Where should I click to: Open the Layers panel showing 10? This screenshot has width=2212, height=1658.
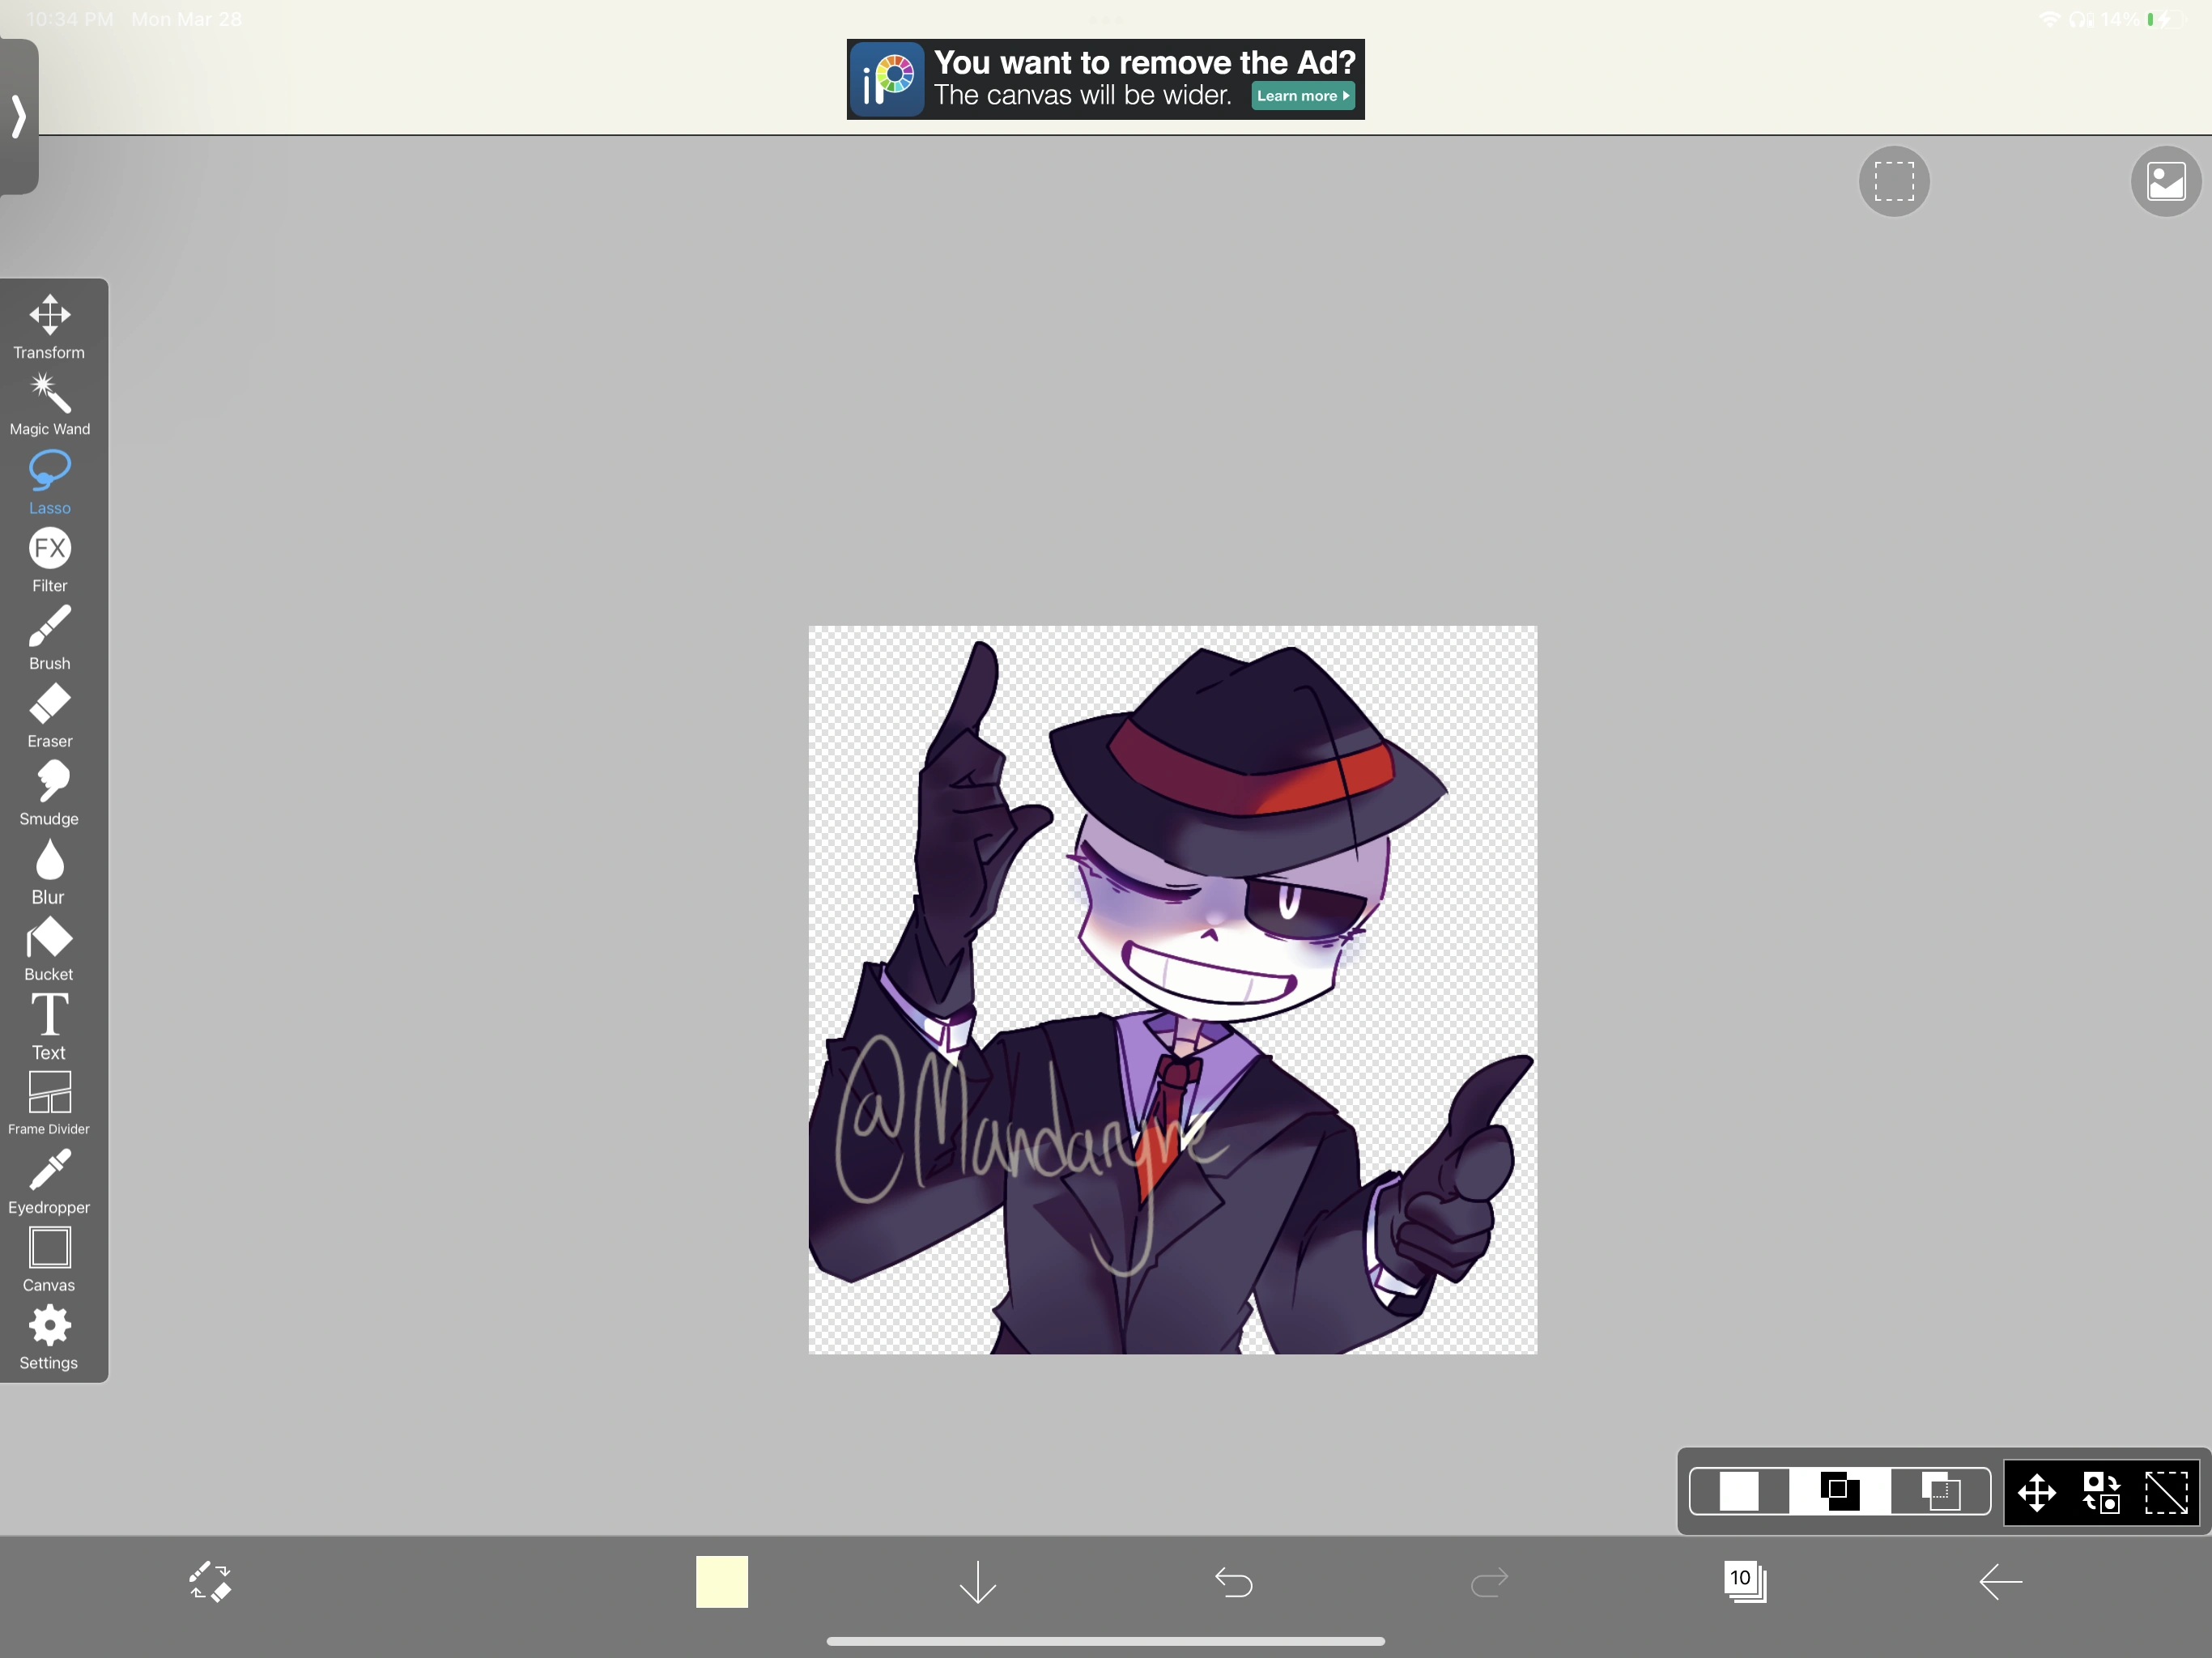click(x=1742, y=1581)
